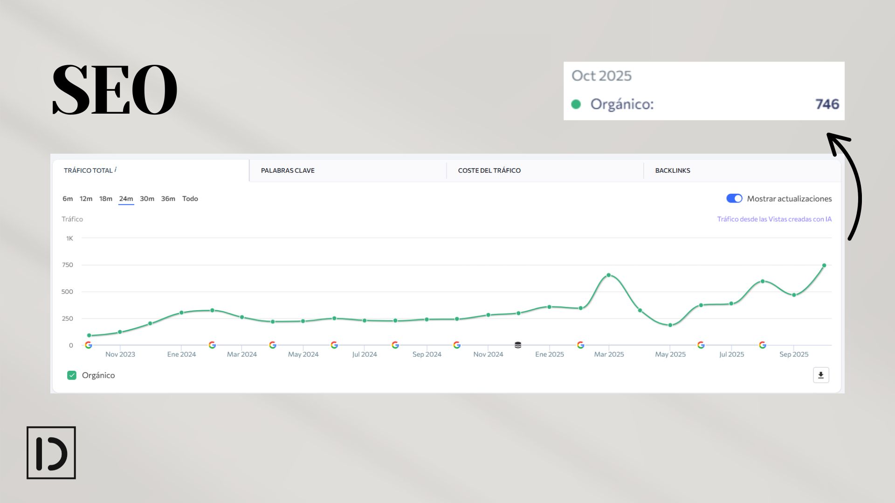895x503 pixels.
Task: Open the Palabras Clave tab
Action: click(288, 170)
